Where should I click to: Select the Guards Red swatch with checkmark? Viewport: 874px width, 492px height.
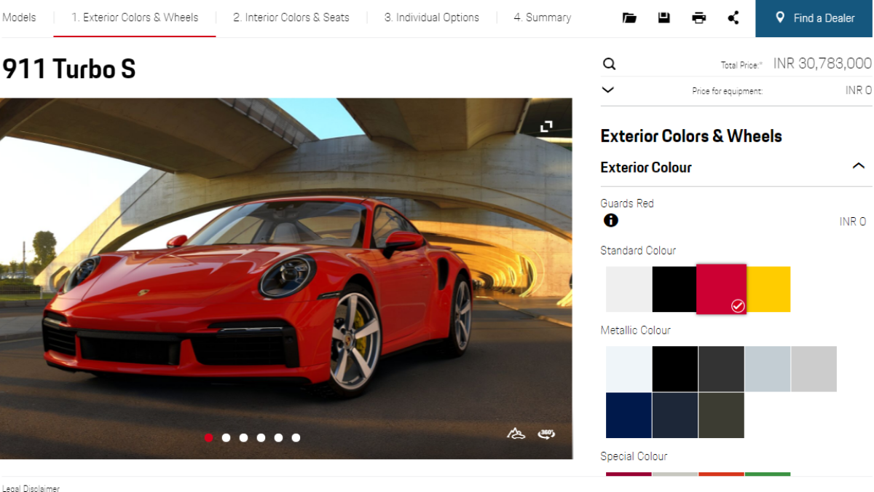point(721,289)
